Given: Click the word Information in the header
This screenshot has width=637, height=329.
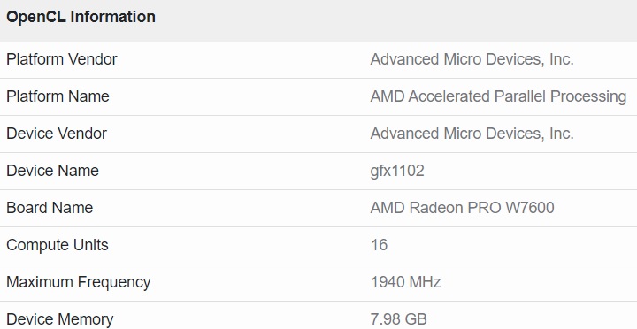Looking at the screenshot, I should 113,17.
